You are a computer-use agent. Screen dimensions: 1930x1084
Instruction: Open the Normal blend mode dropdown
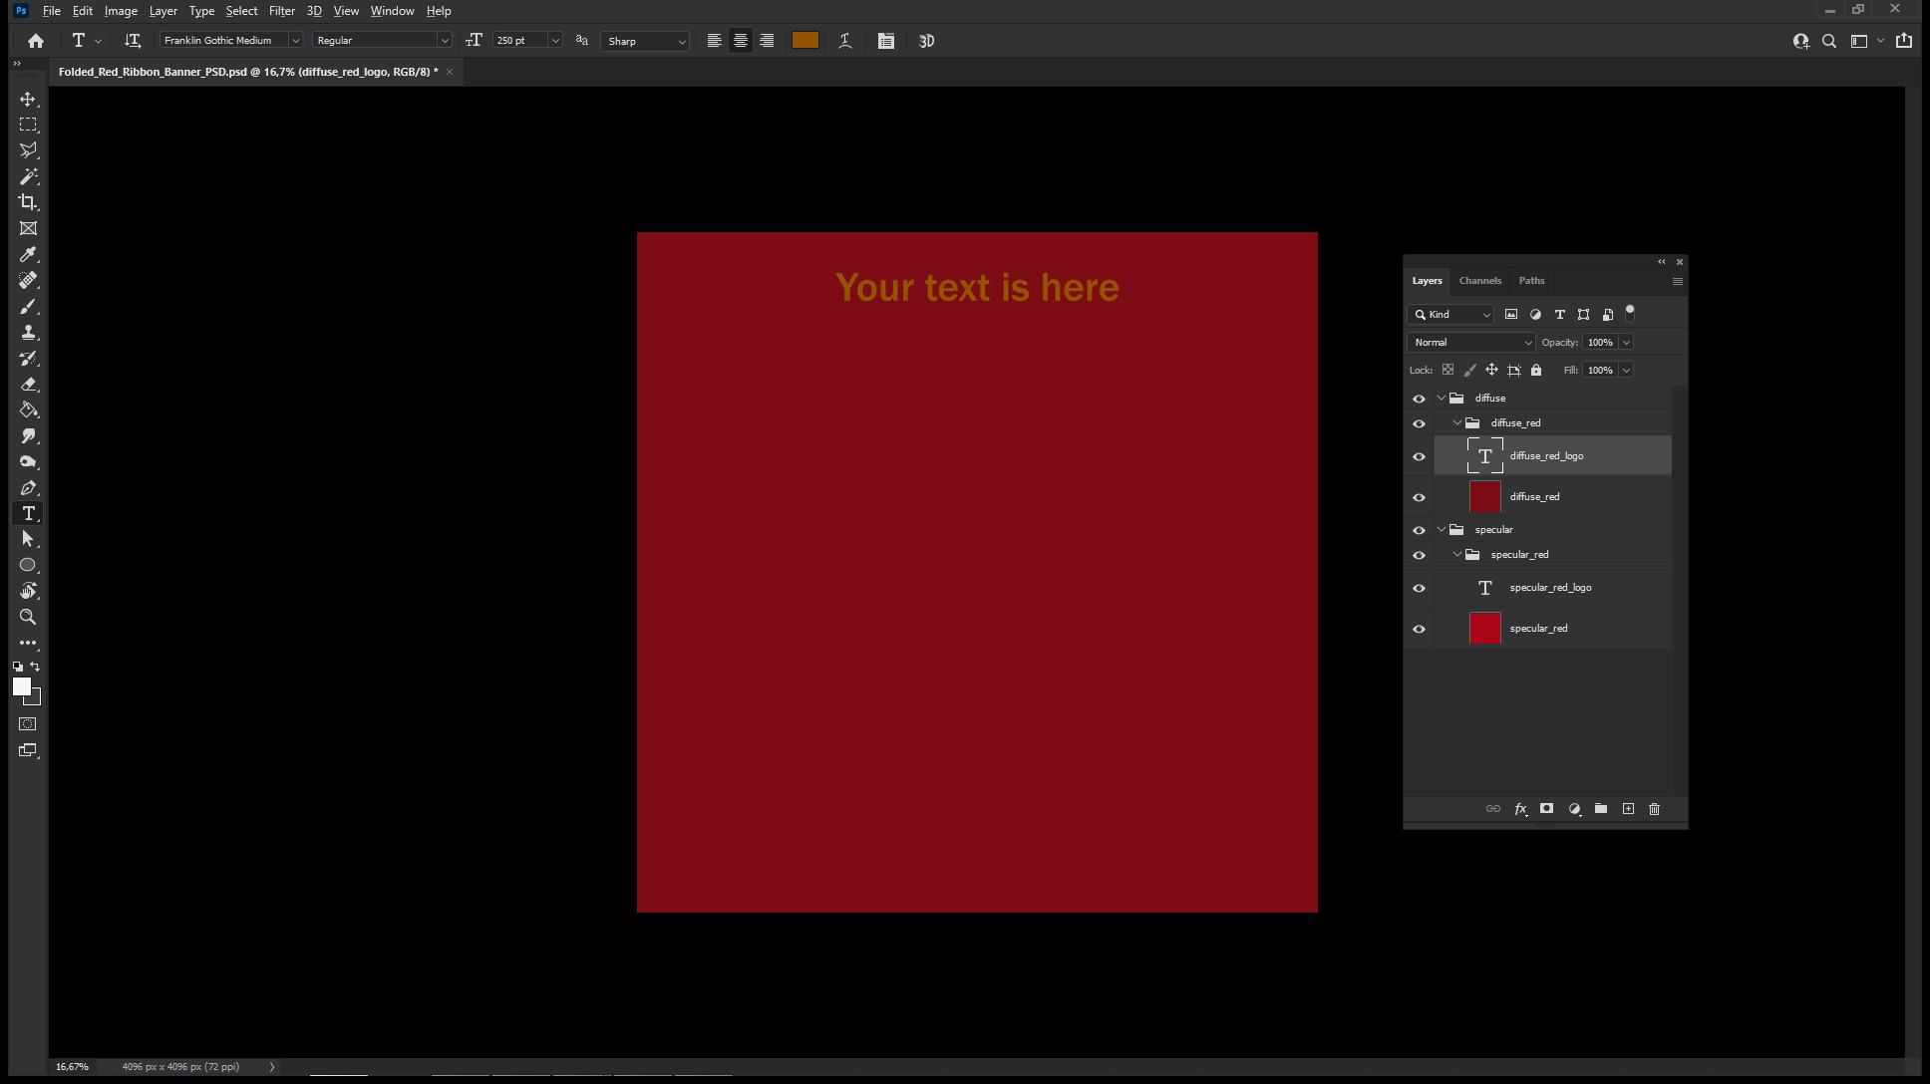coord(1470,342)
